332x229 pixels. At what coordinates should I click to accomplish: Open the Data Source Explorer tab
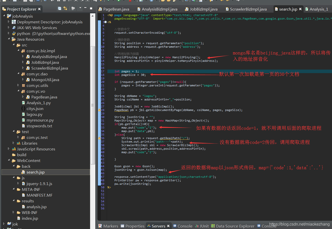(233, 226)
